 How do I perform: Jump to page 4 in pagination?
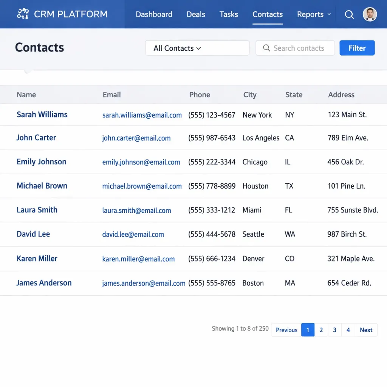click(x=348, y=330)
